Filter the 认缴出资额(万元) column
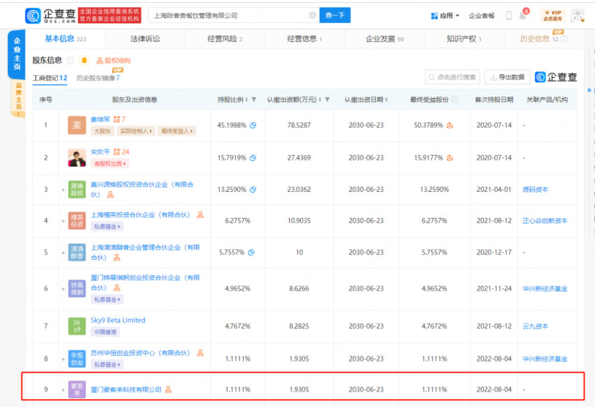This screenshot has width=595, height=407. tap(327, 100)
